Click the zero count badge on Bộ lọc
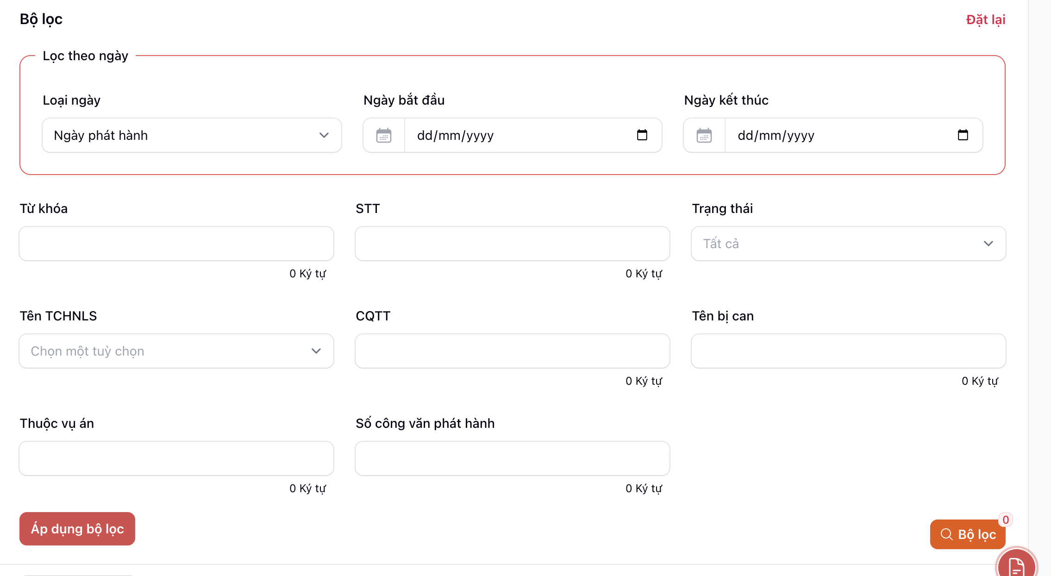1051x576 pixels. (1005, 520)
